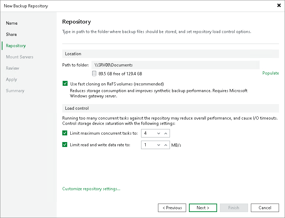Screen dimensions: 285x218
Task: Click the Next button
Action: 203,208
